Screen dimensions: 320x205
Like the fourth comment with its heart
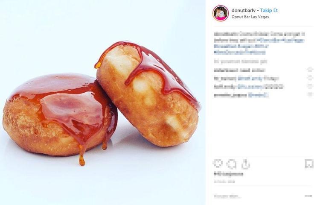point(310,95)
